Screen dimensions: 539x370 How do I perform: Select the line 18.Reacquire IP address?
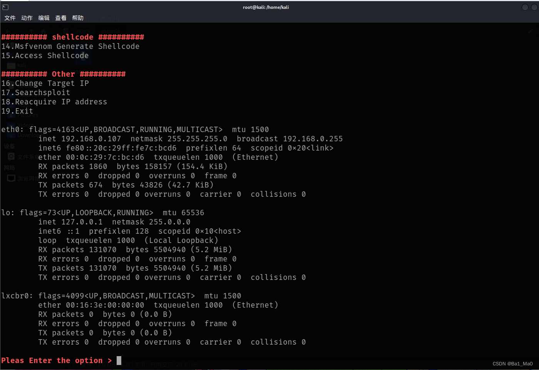[54, 102]
